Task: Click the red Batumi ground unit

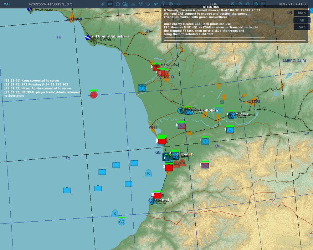Action: [157, 195]
